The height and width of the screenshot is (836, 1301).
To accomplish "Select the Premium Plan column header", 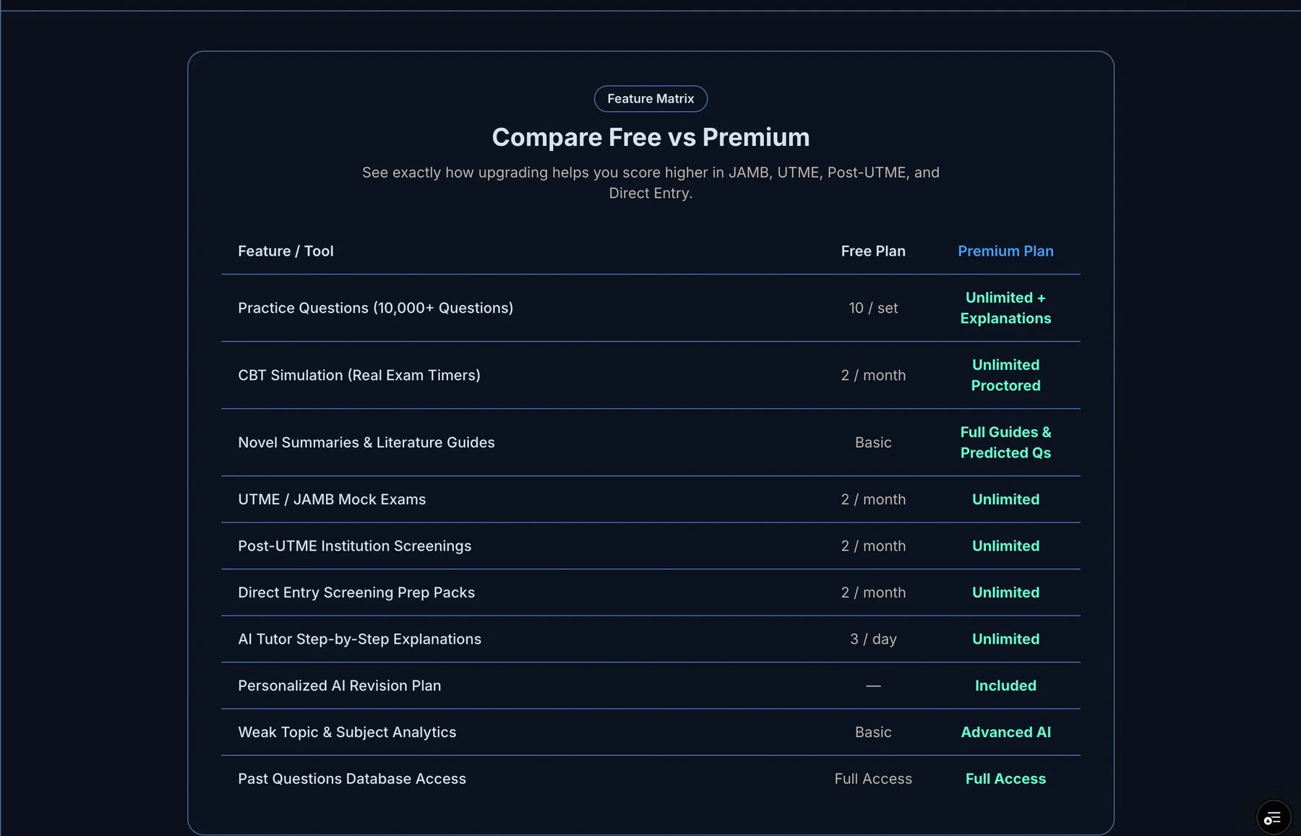I will coord(1005,251).
